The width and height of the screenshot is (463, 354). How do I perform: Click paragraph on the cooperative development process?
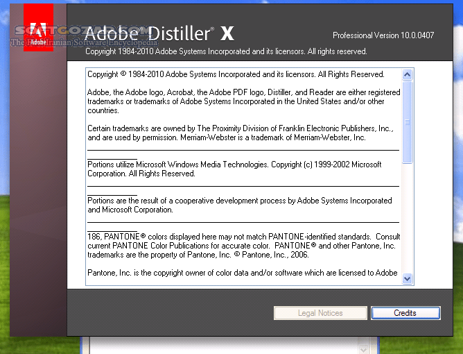pos(240,205)
